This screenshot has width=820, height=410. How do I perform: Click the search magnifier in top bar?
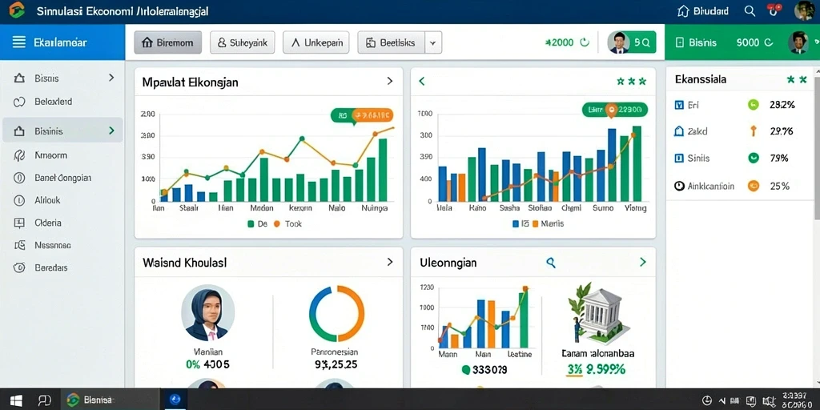(x=750, y=11)
